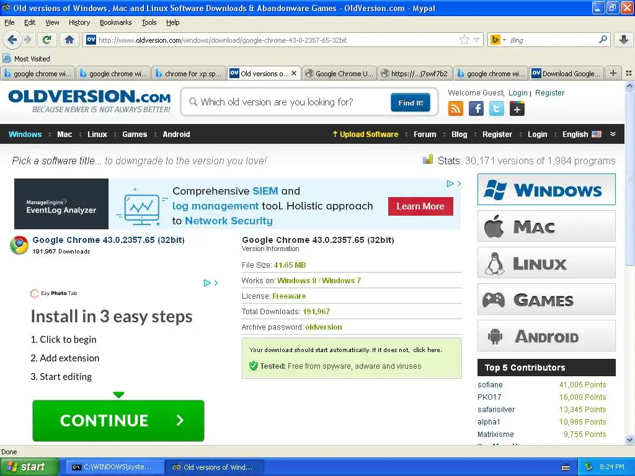Click the plus share icon in the header

pos(517,108)
